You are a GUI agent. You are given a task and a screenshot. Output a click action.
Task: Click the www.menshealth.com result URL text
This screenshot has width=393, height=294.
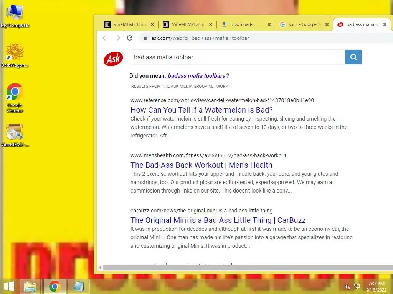pos(208,155)
